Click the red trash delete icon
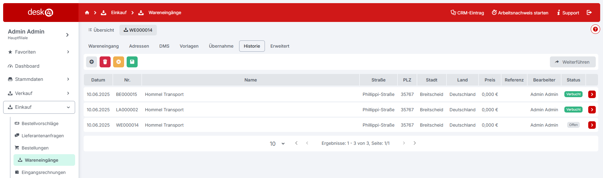603x178 pixels. click(x=105, y=62)
